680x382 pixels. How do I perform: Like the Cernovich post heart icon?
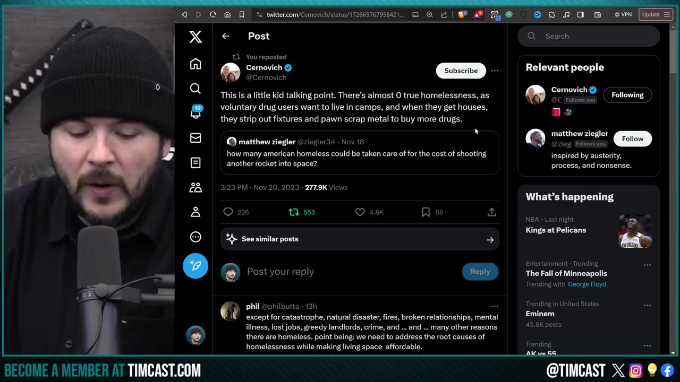[x=360, y=212]
